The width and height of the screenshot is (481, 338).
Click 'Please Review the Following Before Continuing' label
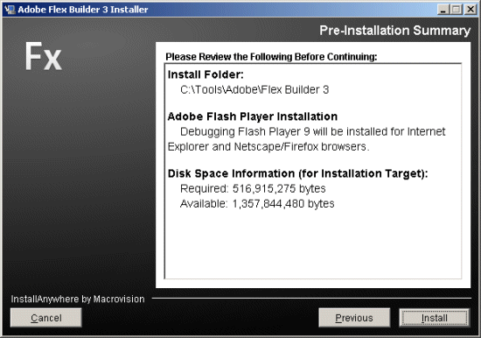tap(271, 57)
